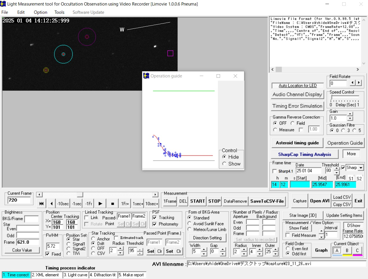Click the frame slider scrollbar right arrow
The width and height of the screenshot is (368, 279).
[x=155, y=195]
